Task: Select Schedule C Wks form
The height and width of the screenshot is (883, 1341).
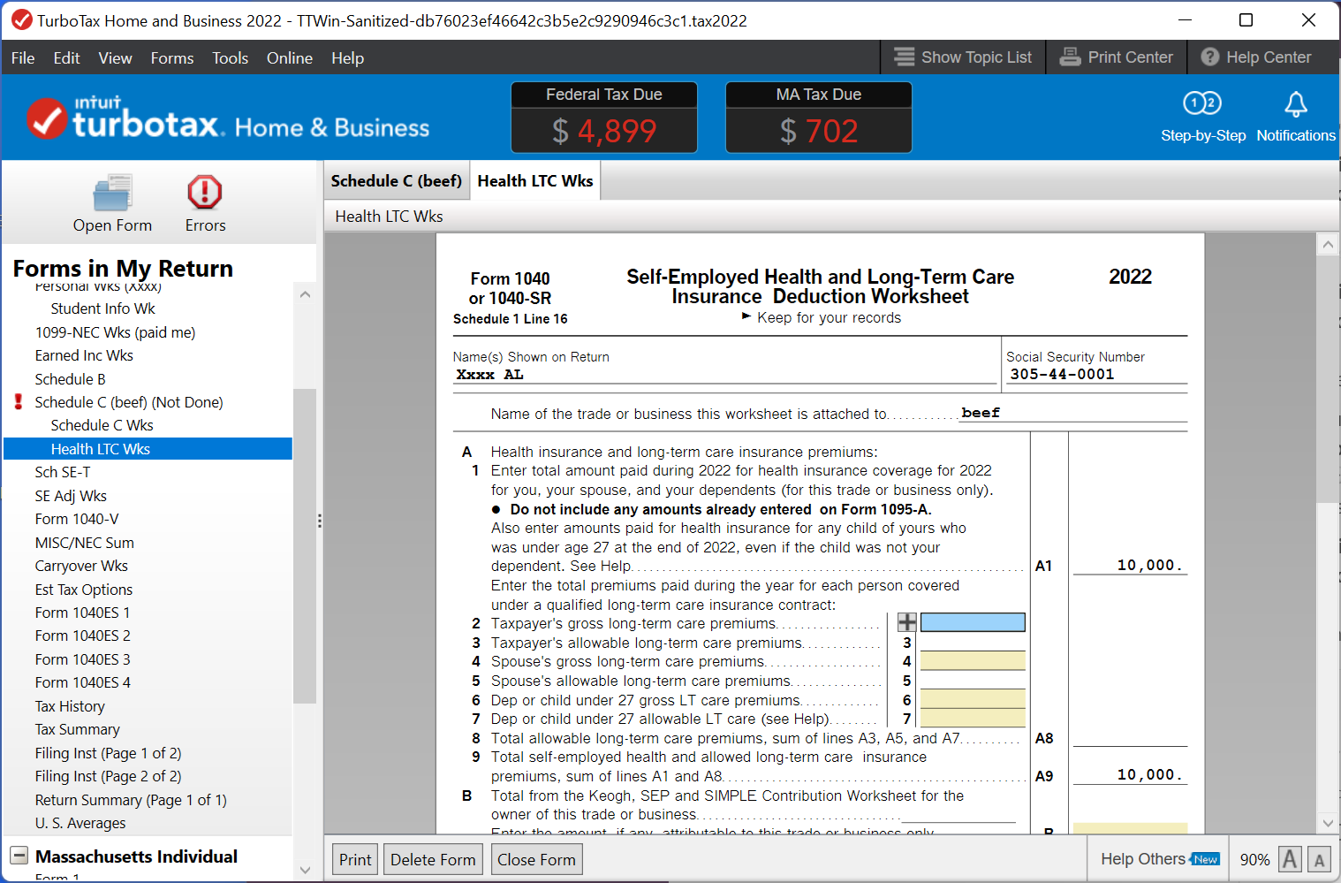Action: (102, 425)
